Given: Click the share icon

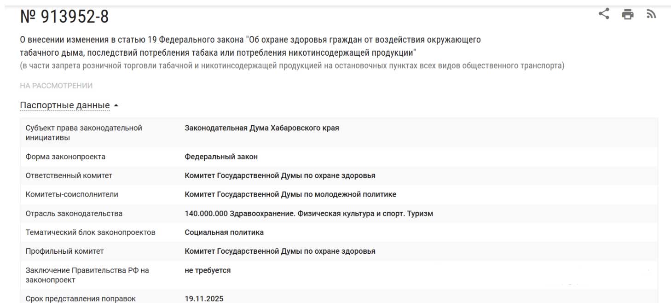Looking at the screenshot, I should point(603,14).
